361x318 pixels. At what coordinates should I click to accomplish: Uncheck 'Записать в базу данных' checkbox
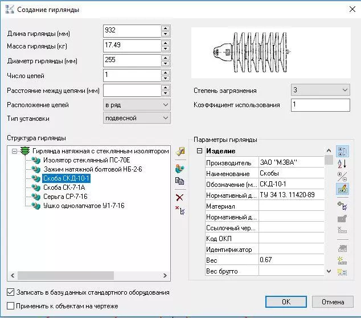10,292
